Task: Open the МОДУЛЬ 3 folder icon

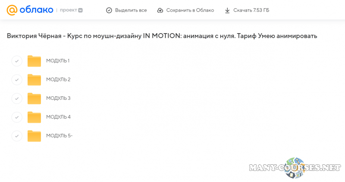Action: pyautogui.click(x=34, y=99)
